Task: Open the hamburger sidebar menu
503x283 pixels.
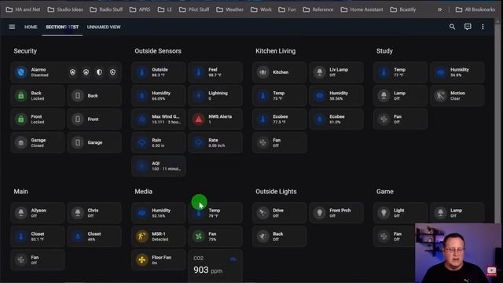Action: (12, 27)
